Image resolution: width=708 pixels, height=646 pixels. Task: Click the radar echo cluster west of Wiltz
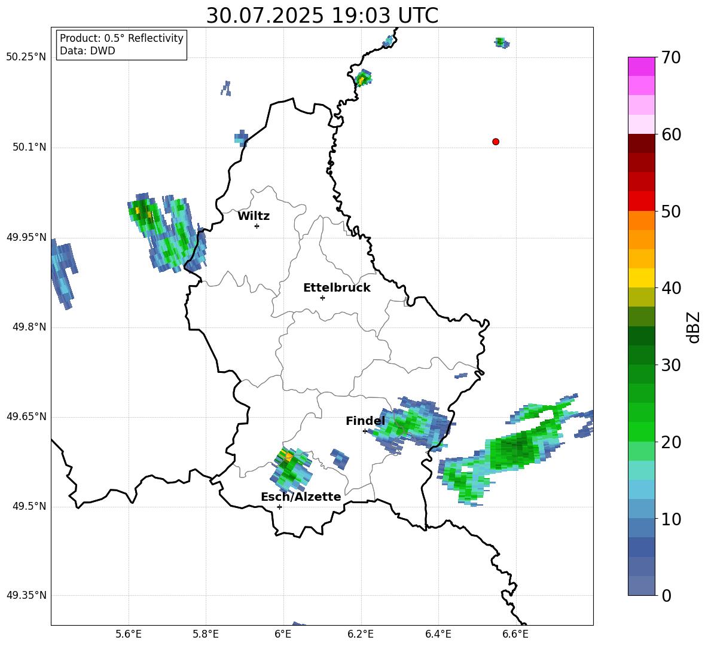pos(167,232)
